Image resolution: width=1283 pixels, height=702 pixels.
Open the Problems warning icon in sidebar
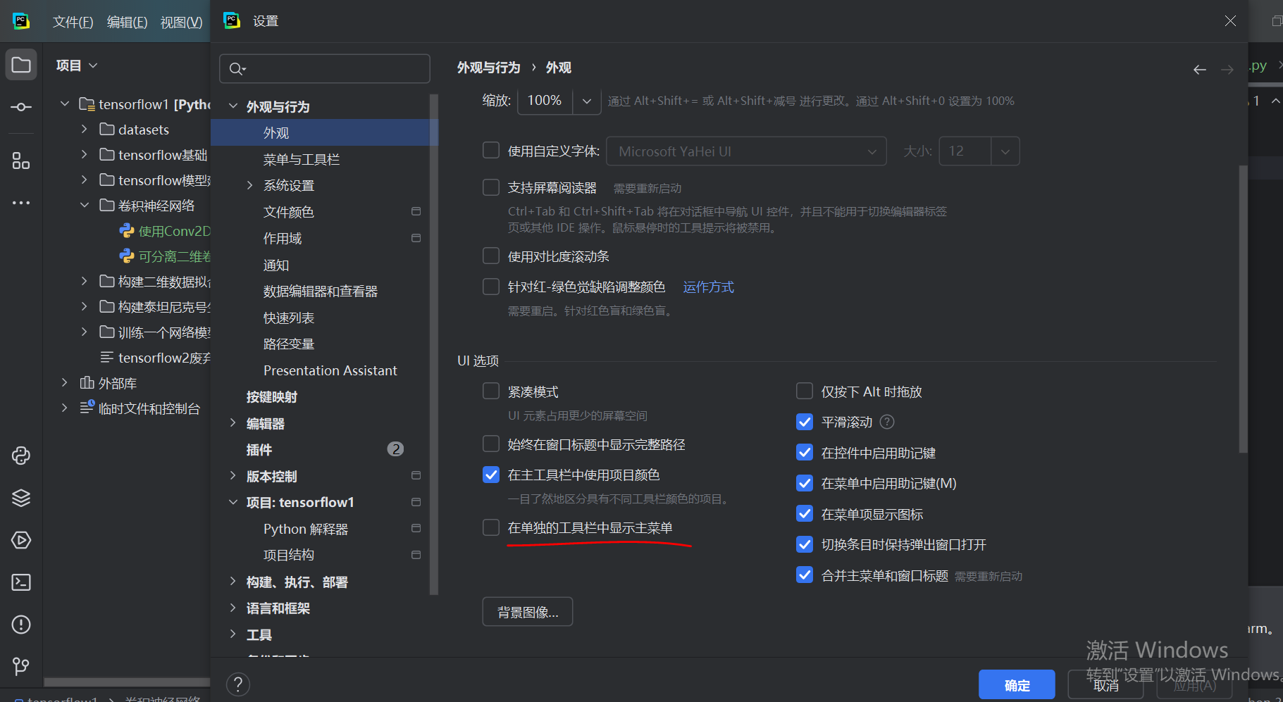pos(21,625)
